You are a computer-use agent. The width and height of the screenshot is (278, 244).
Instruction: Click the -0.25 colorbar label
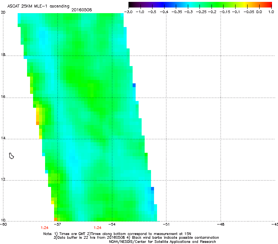(201, 12)
